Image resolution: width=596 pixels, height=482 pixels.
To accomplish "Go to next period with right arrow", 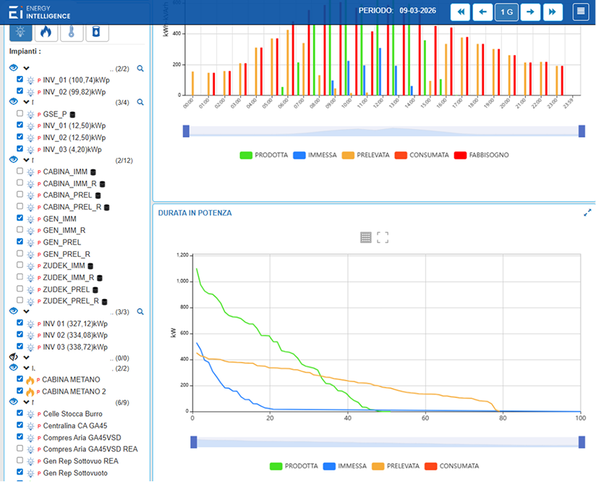I will 530,12.
